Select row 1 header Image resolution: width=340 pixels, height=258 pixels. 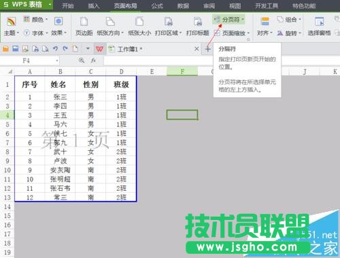click(7, 85)
